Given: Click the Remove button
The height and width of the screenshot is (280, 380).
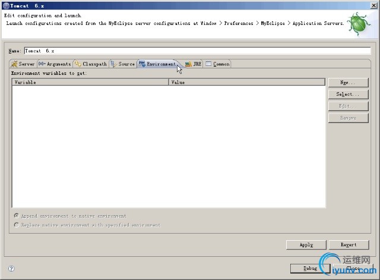Looking at the screenshot, I should pyautogui.click(x=349, y=118).
